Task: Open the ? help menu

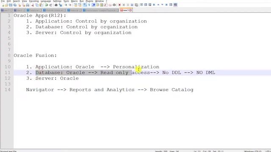Action: click(x=106, y=1)
